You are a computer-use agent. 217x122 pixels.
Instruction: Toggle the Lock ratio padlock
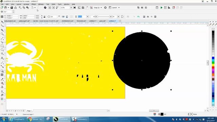[44, 17]
